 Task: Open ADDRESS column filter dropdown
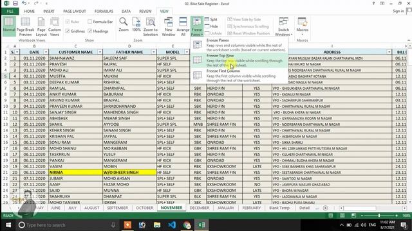(389, 52)
